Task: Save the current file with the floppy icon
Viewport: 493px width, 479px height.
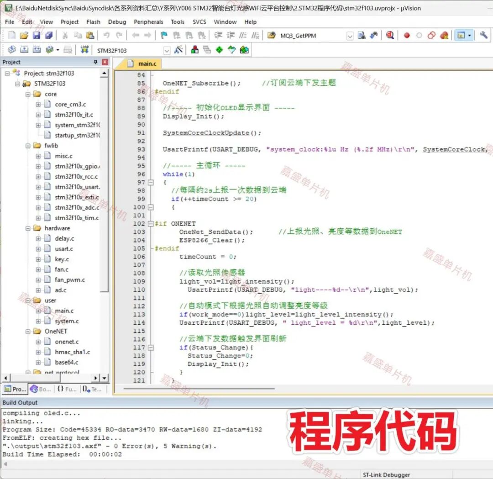Action: pos(37,35)
